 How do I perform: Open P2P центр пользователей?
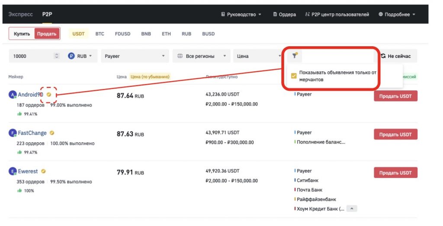337,14
